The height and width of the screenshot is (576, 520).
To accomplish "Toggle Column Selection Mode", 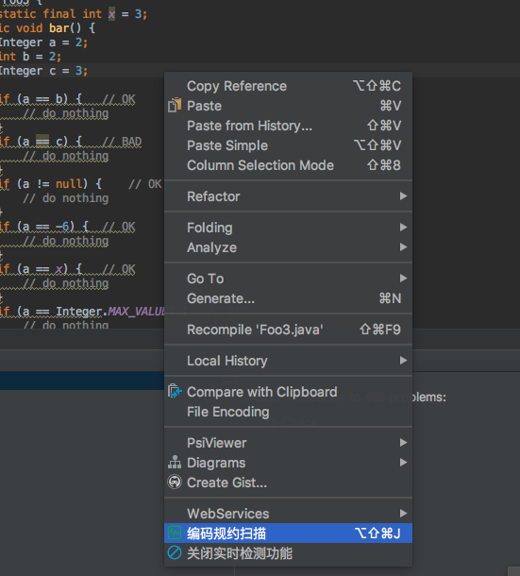I will pyautogui.click(x=288, y=165).
